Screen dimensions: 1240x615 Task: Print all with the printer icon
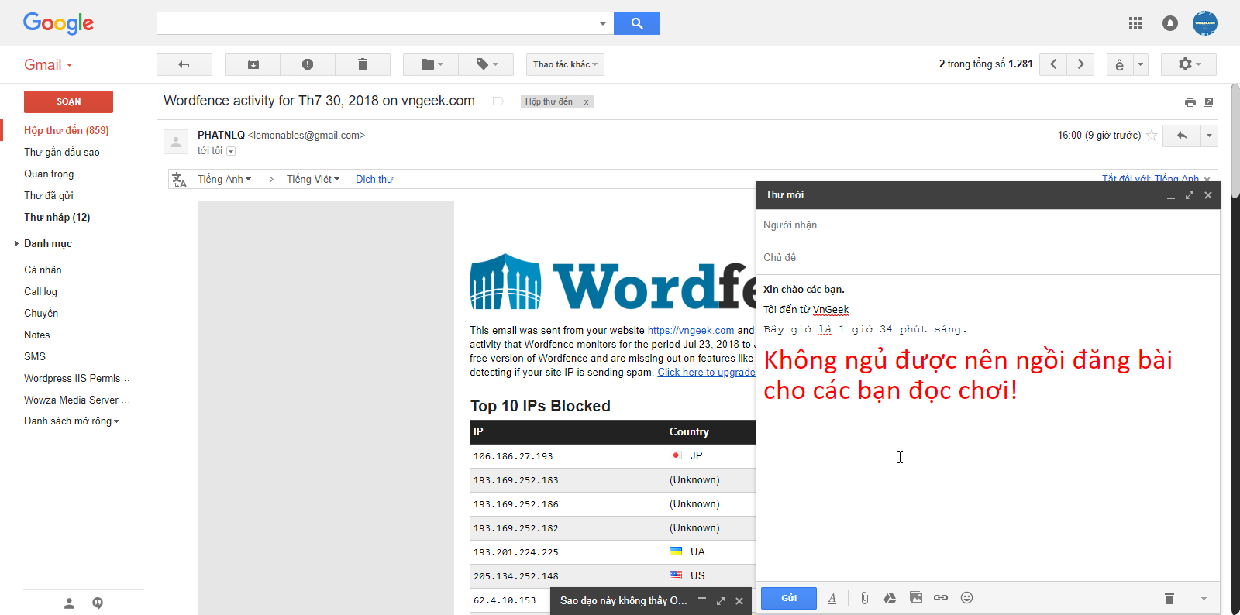[1190, 102]
